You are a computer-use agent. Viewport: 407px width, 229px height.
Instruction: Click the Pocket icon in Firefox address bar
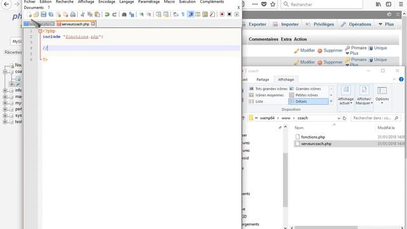click(x=264, y=4)
